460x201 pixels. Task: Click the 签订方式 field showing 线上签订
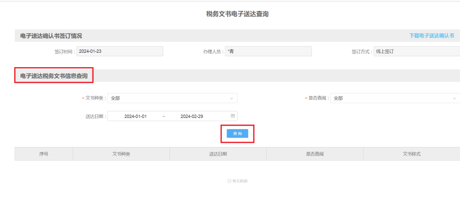417,51
